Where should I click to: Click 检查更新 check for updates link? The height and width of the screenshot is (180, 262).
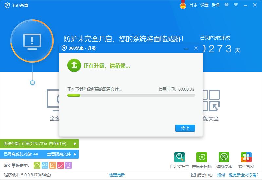[x=117, y=175]
